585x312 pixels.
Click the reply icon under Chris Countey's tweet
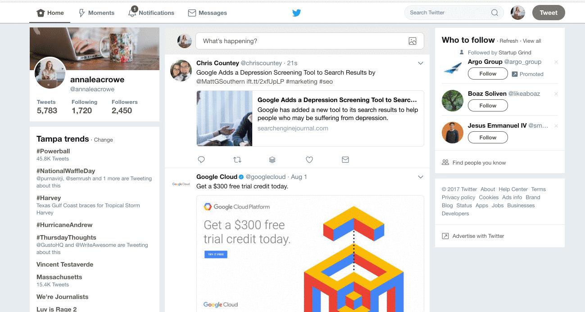(201, 160)
